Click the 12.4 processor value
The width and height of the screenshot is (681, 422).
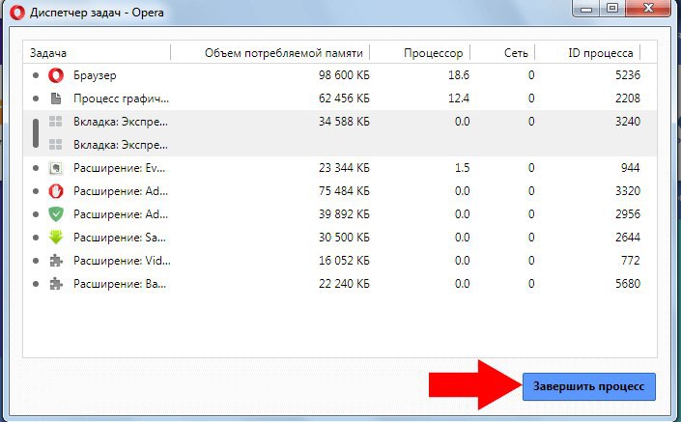click(x=459, y=98)
